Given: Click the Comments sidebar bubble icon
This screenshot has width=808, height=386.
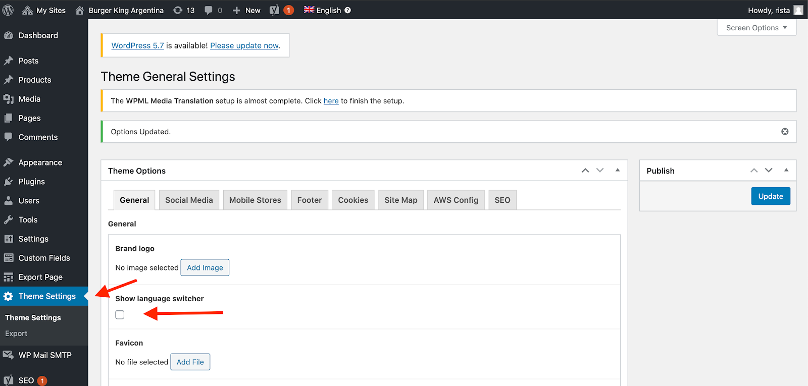Looking at the screenshot, I should tap(9, 137).
